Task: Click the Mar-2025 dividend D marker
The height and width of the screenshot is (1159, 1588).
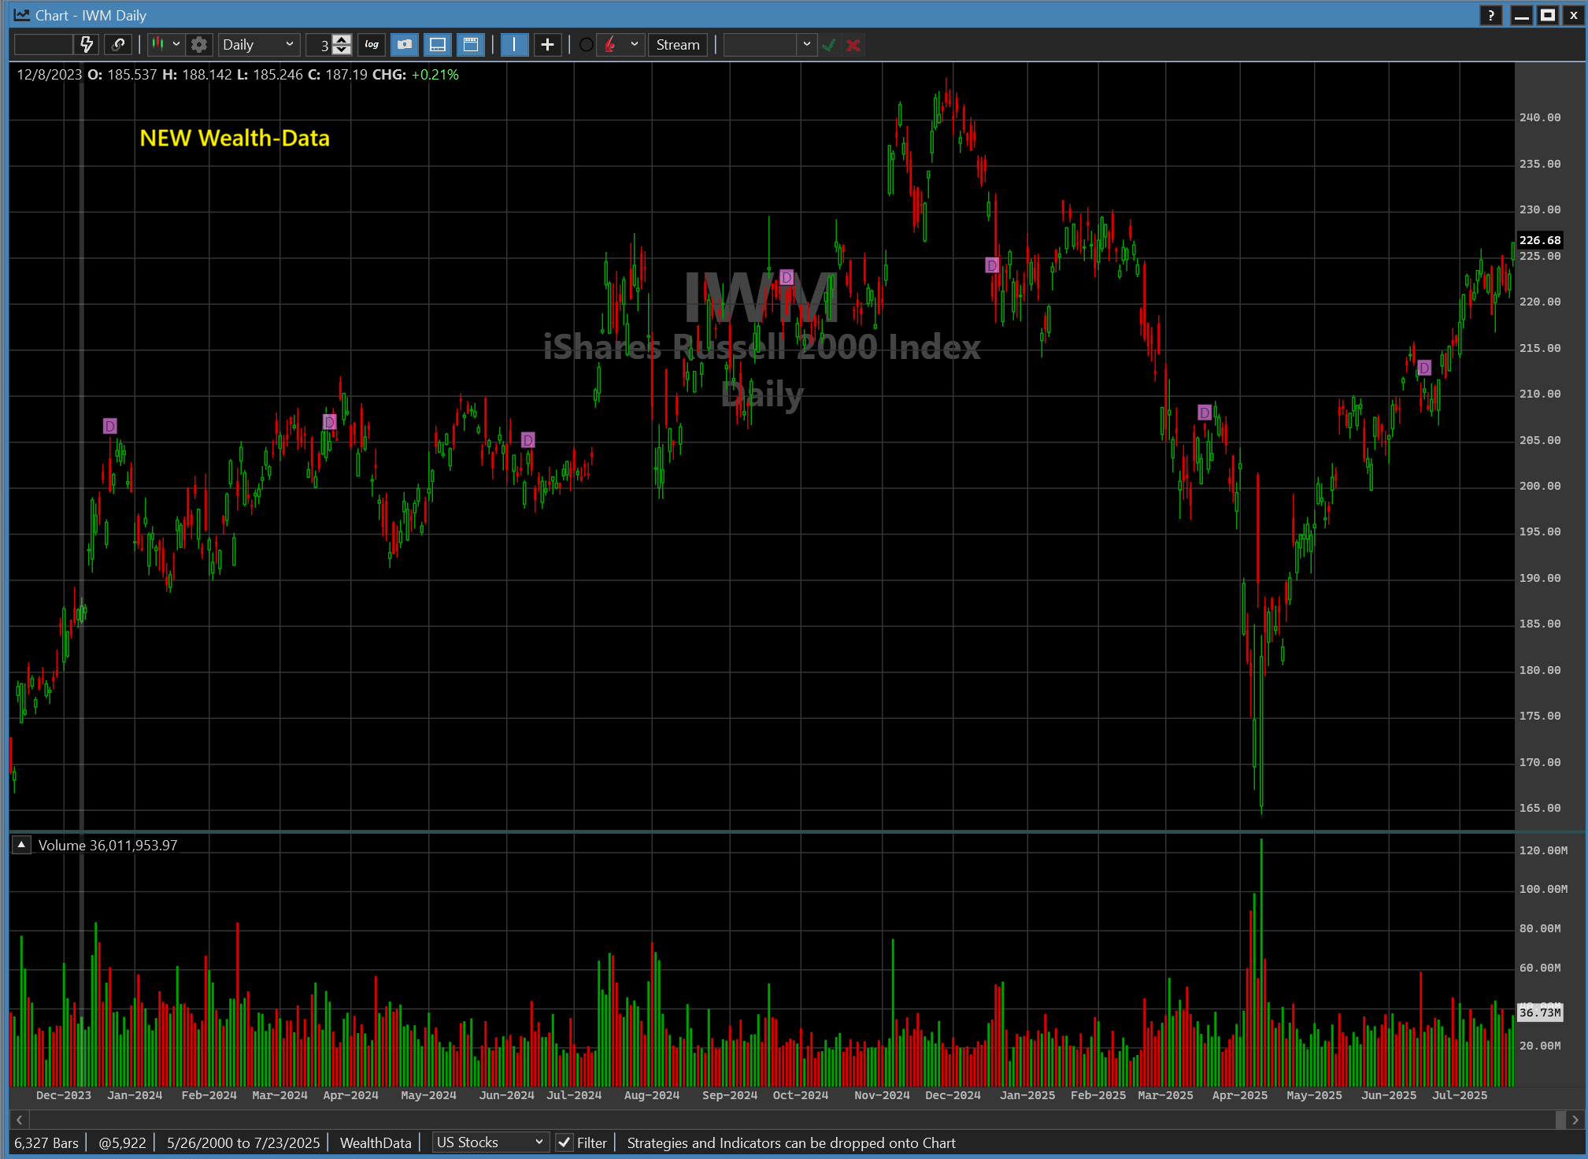Action: coord(1205,413)
